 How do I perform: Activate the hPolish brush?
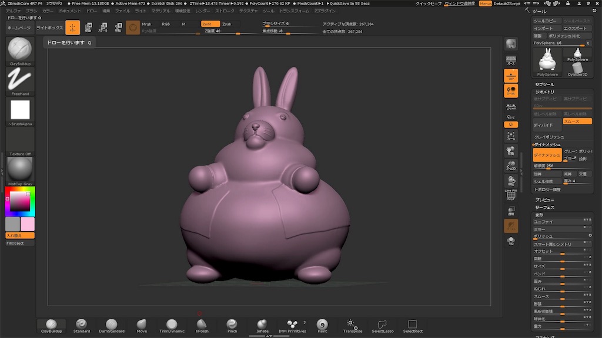tap(202, 326)
